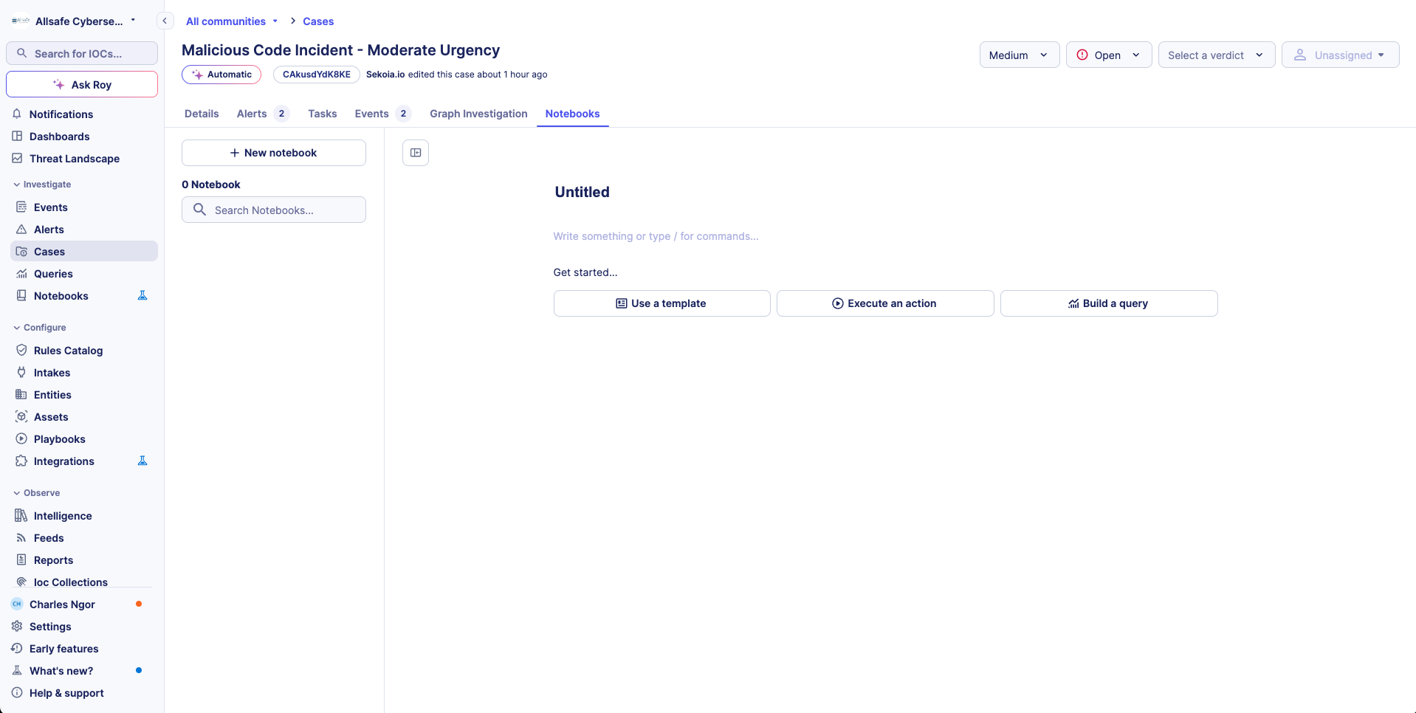Open the Select a verdict dropdown
Viewport: 1416px width, 713px height.
pyautogui.click(x=1216, y=55)
